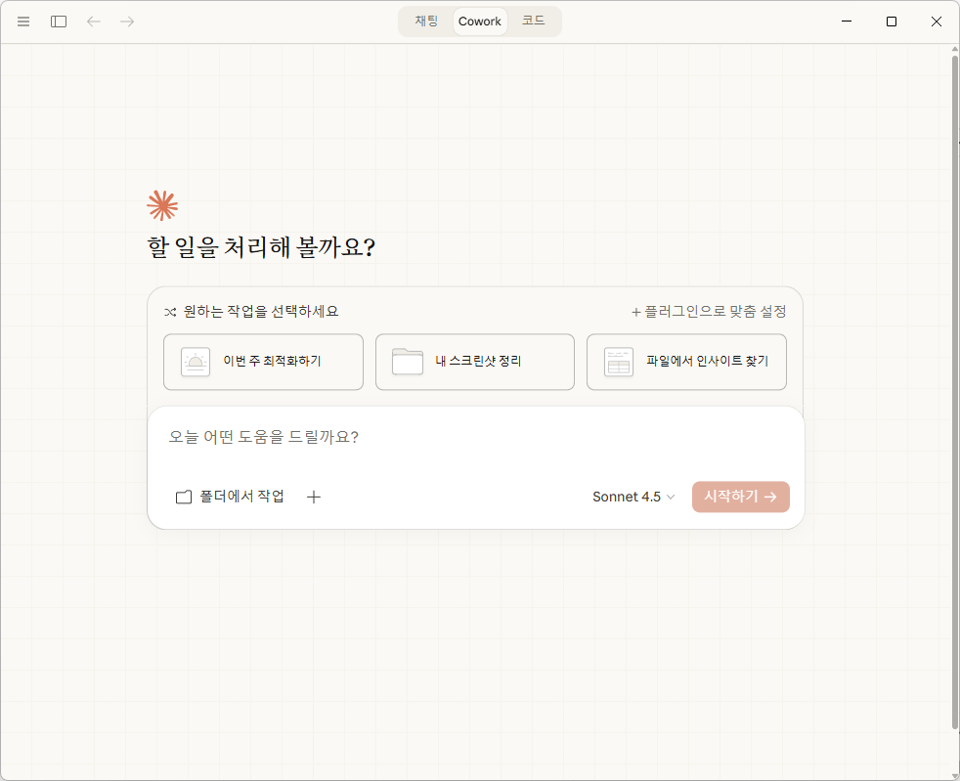Open the hamburger menu icon
Screen dimensions: 960x781
[23, 22]
